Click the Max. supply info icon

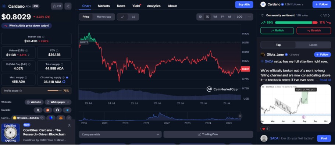pyautogui.click(x=26, y=78)
